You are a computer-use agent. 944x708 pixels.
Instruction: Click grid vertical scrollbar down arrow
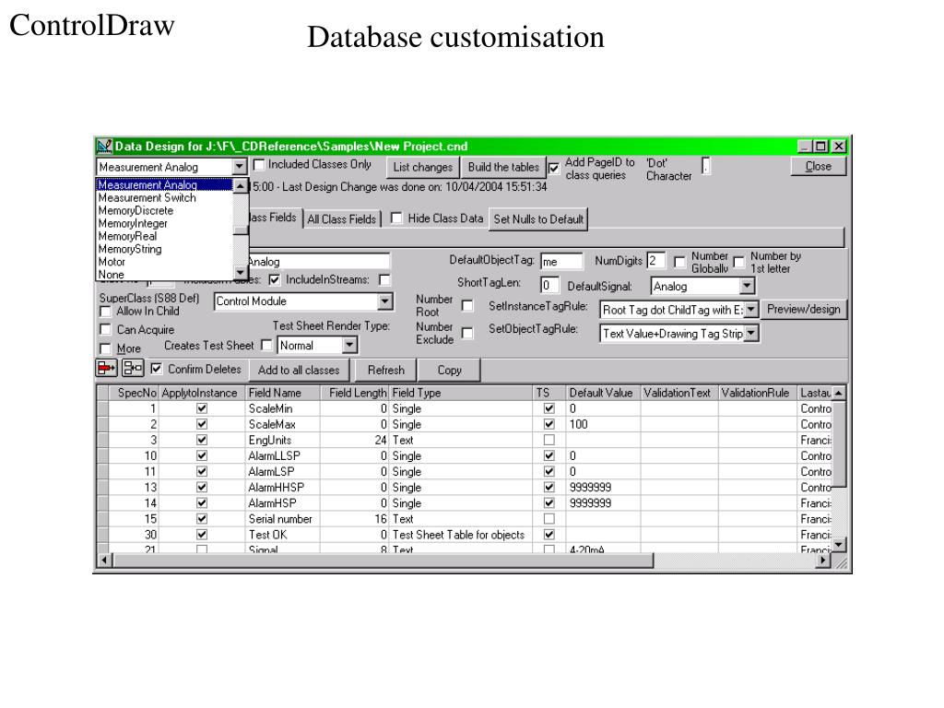838,544
